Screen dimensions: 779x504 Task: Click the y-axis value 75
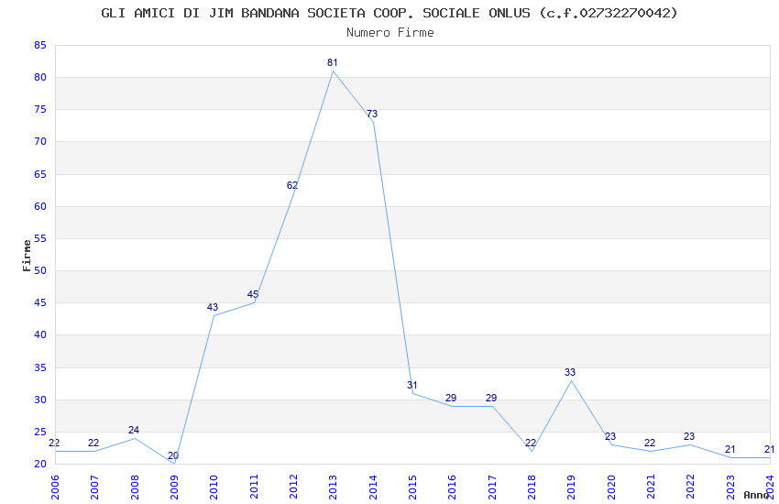tap(40, 109)
